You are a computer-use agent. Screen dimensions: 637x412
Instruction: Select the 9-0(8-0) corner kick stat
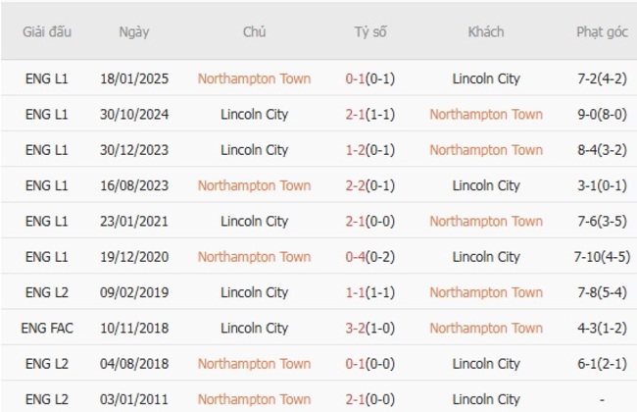pos(603,114)
